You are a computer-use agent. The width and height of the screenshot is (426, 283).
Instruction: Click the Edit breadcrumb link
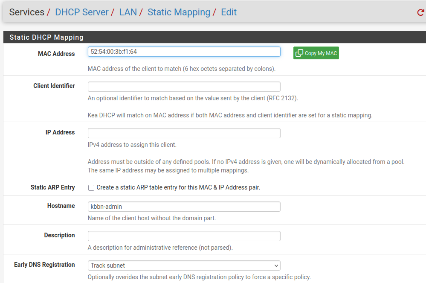pyautogui.click(x=229, y=12)
